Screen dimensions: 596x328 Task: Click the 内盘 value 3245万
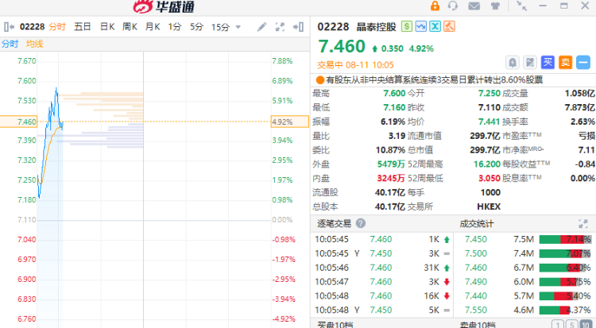tap(391, 178)
